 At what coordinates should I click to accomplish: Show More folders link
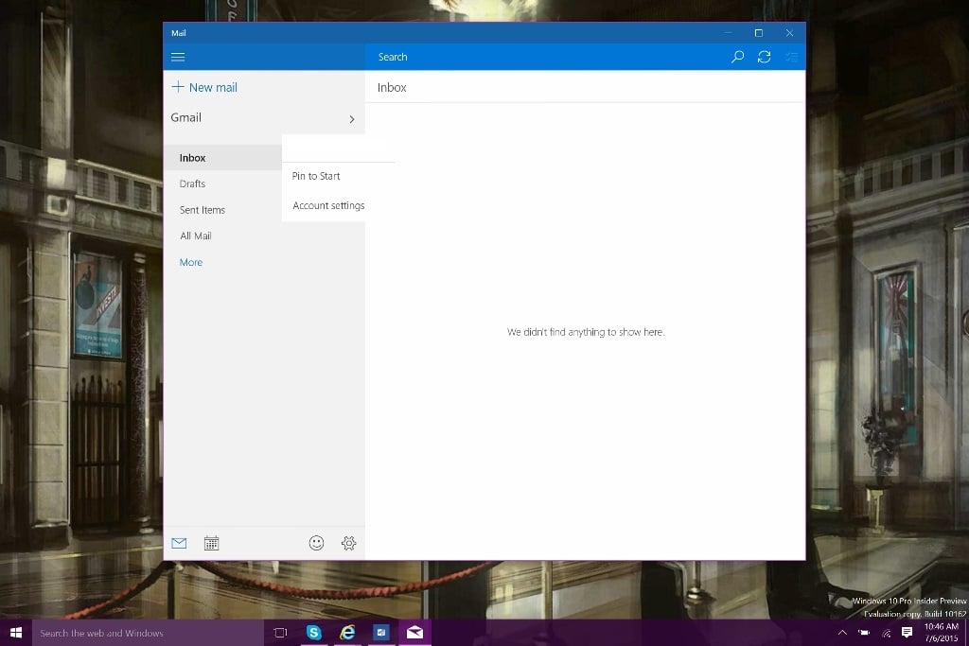coord(191,263)
